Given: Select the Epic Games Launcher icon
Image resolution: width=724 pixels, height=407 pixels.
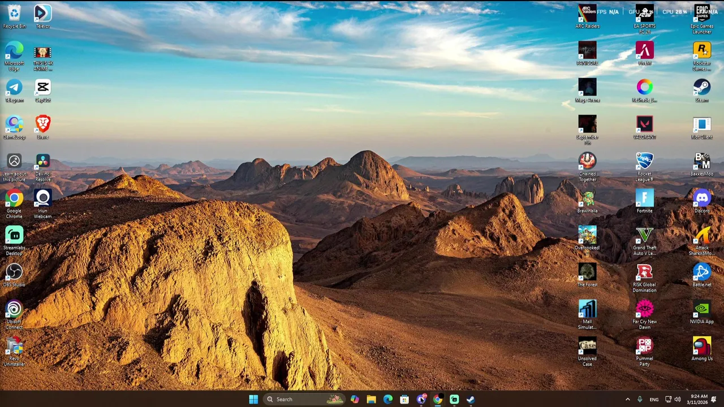Looking at the screenshot, I should pos(702,19).
